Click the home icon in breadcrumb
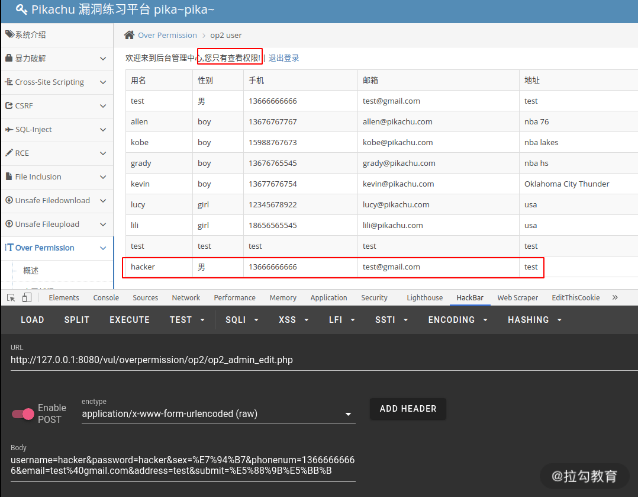This screenshot has width=638, height=497. tap(130, 35)
